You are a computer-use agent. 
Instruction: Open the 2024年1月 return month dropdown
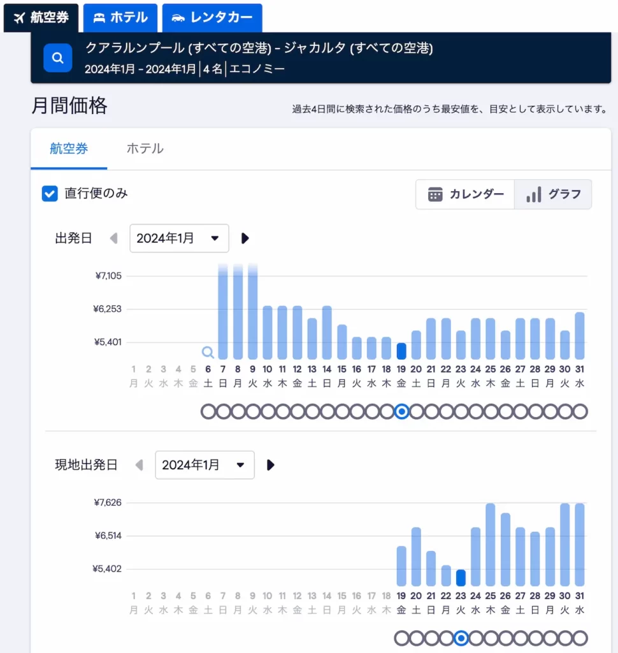point(205,465)
